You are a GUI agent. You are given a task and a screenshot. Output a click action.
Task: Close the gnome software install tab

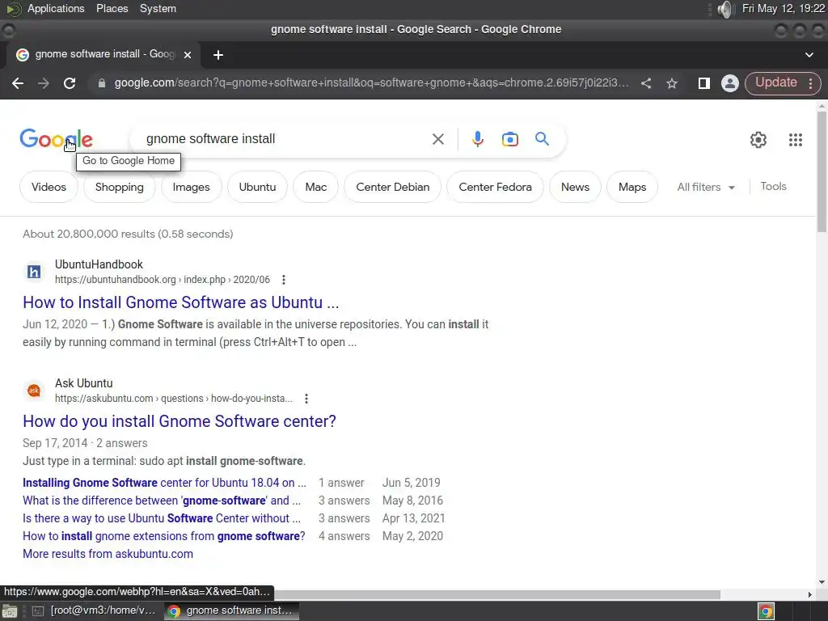coord(188,55)
